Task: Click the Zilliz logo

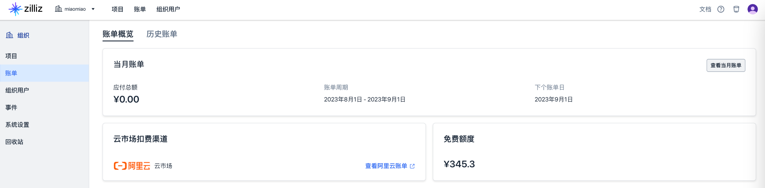Action: pyautogui.click(x=26, y=9)
